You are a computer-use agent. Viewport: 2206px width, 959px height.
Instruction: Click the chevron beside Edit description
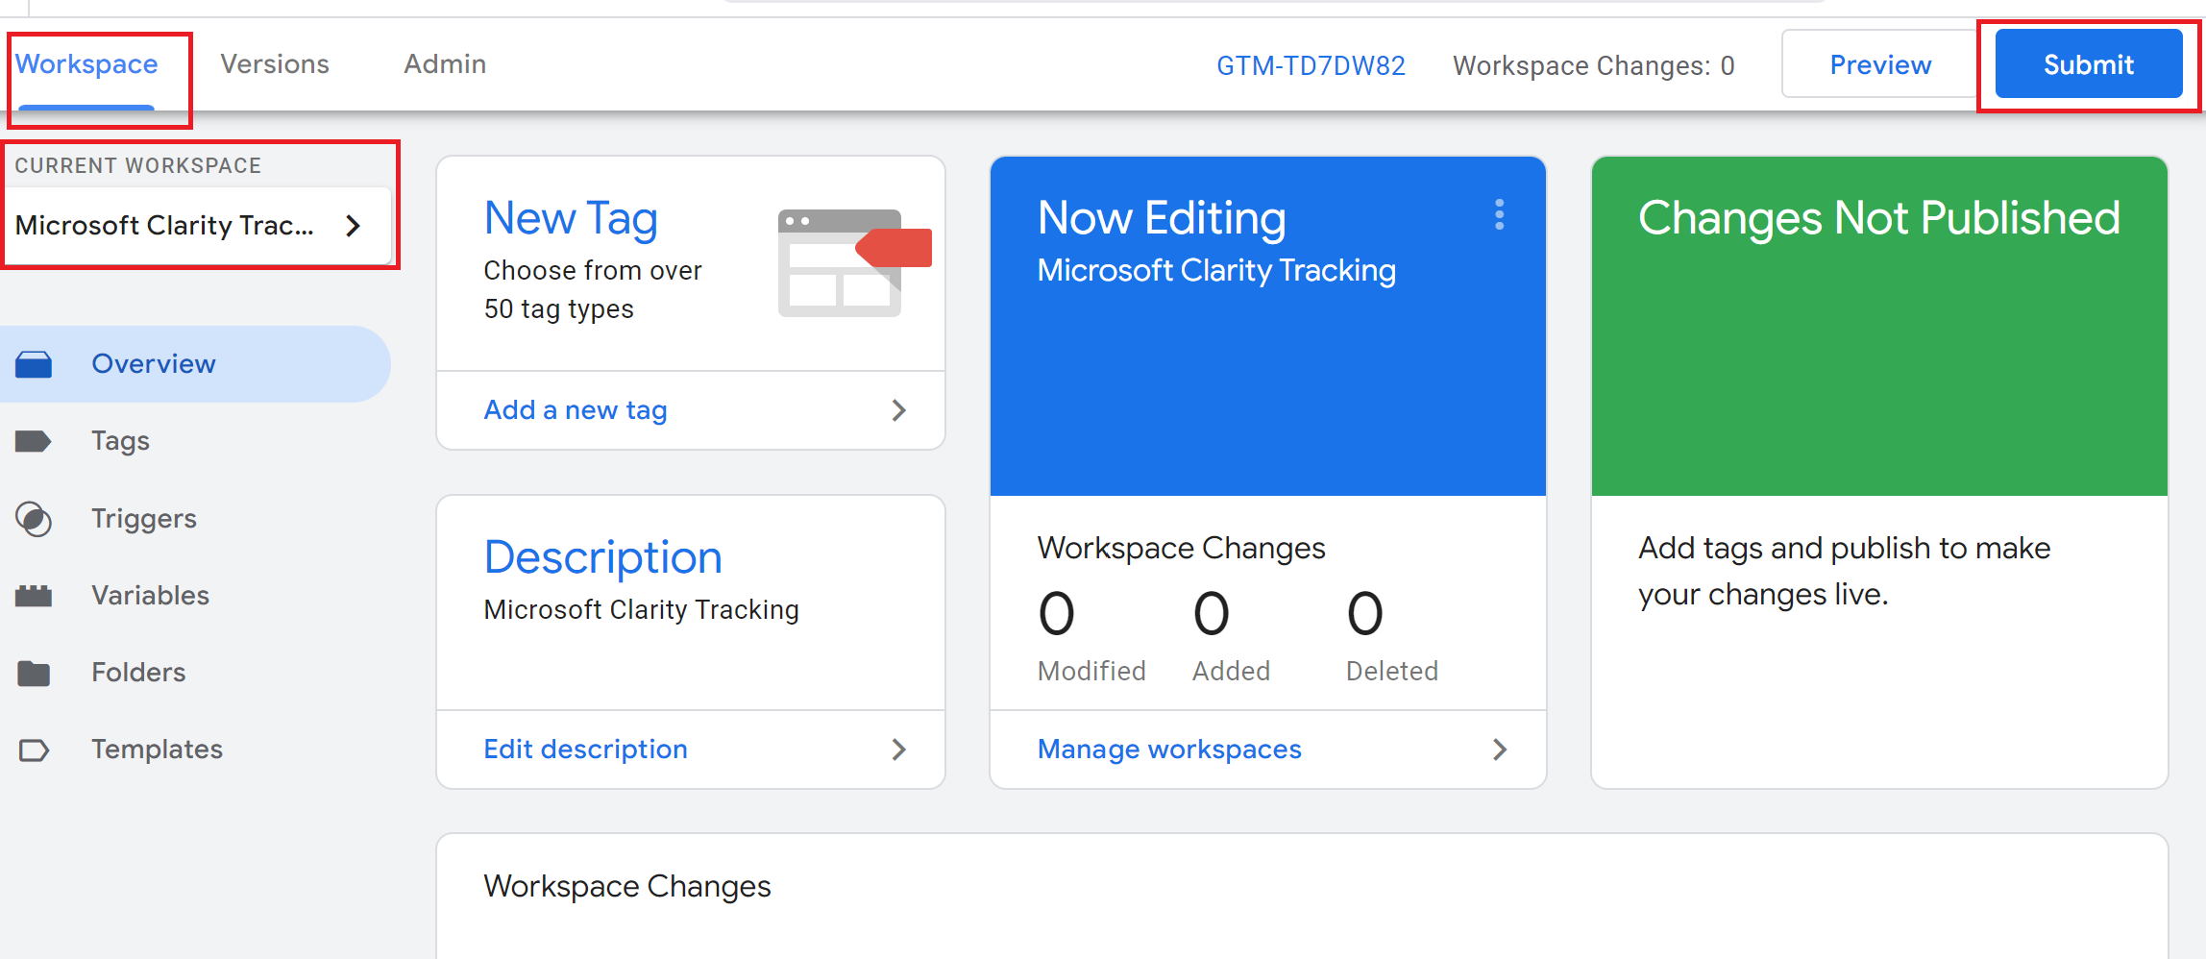pyautogui.click(x=898, y=750)
